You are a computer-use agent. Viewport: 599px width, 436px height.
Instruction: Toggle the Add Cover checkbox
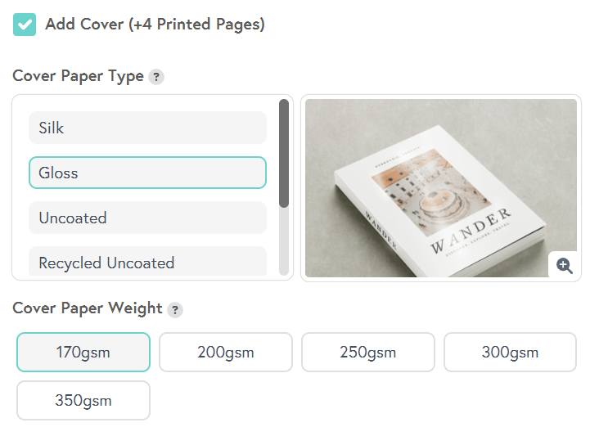[x=25, y=25]
